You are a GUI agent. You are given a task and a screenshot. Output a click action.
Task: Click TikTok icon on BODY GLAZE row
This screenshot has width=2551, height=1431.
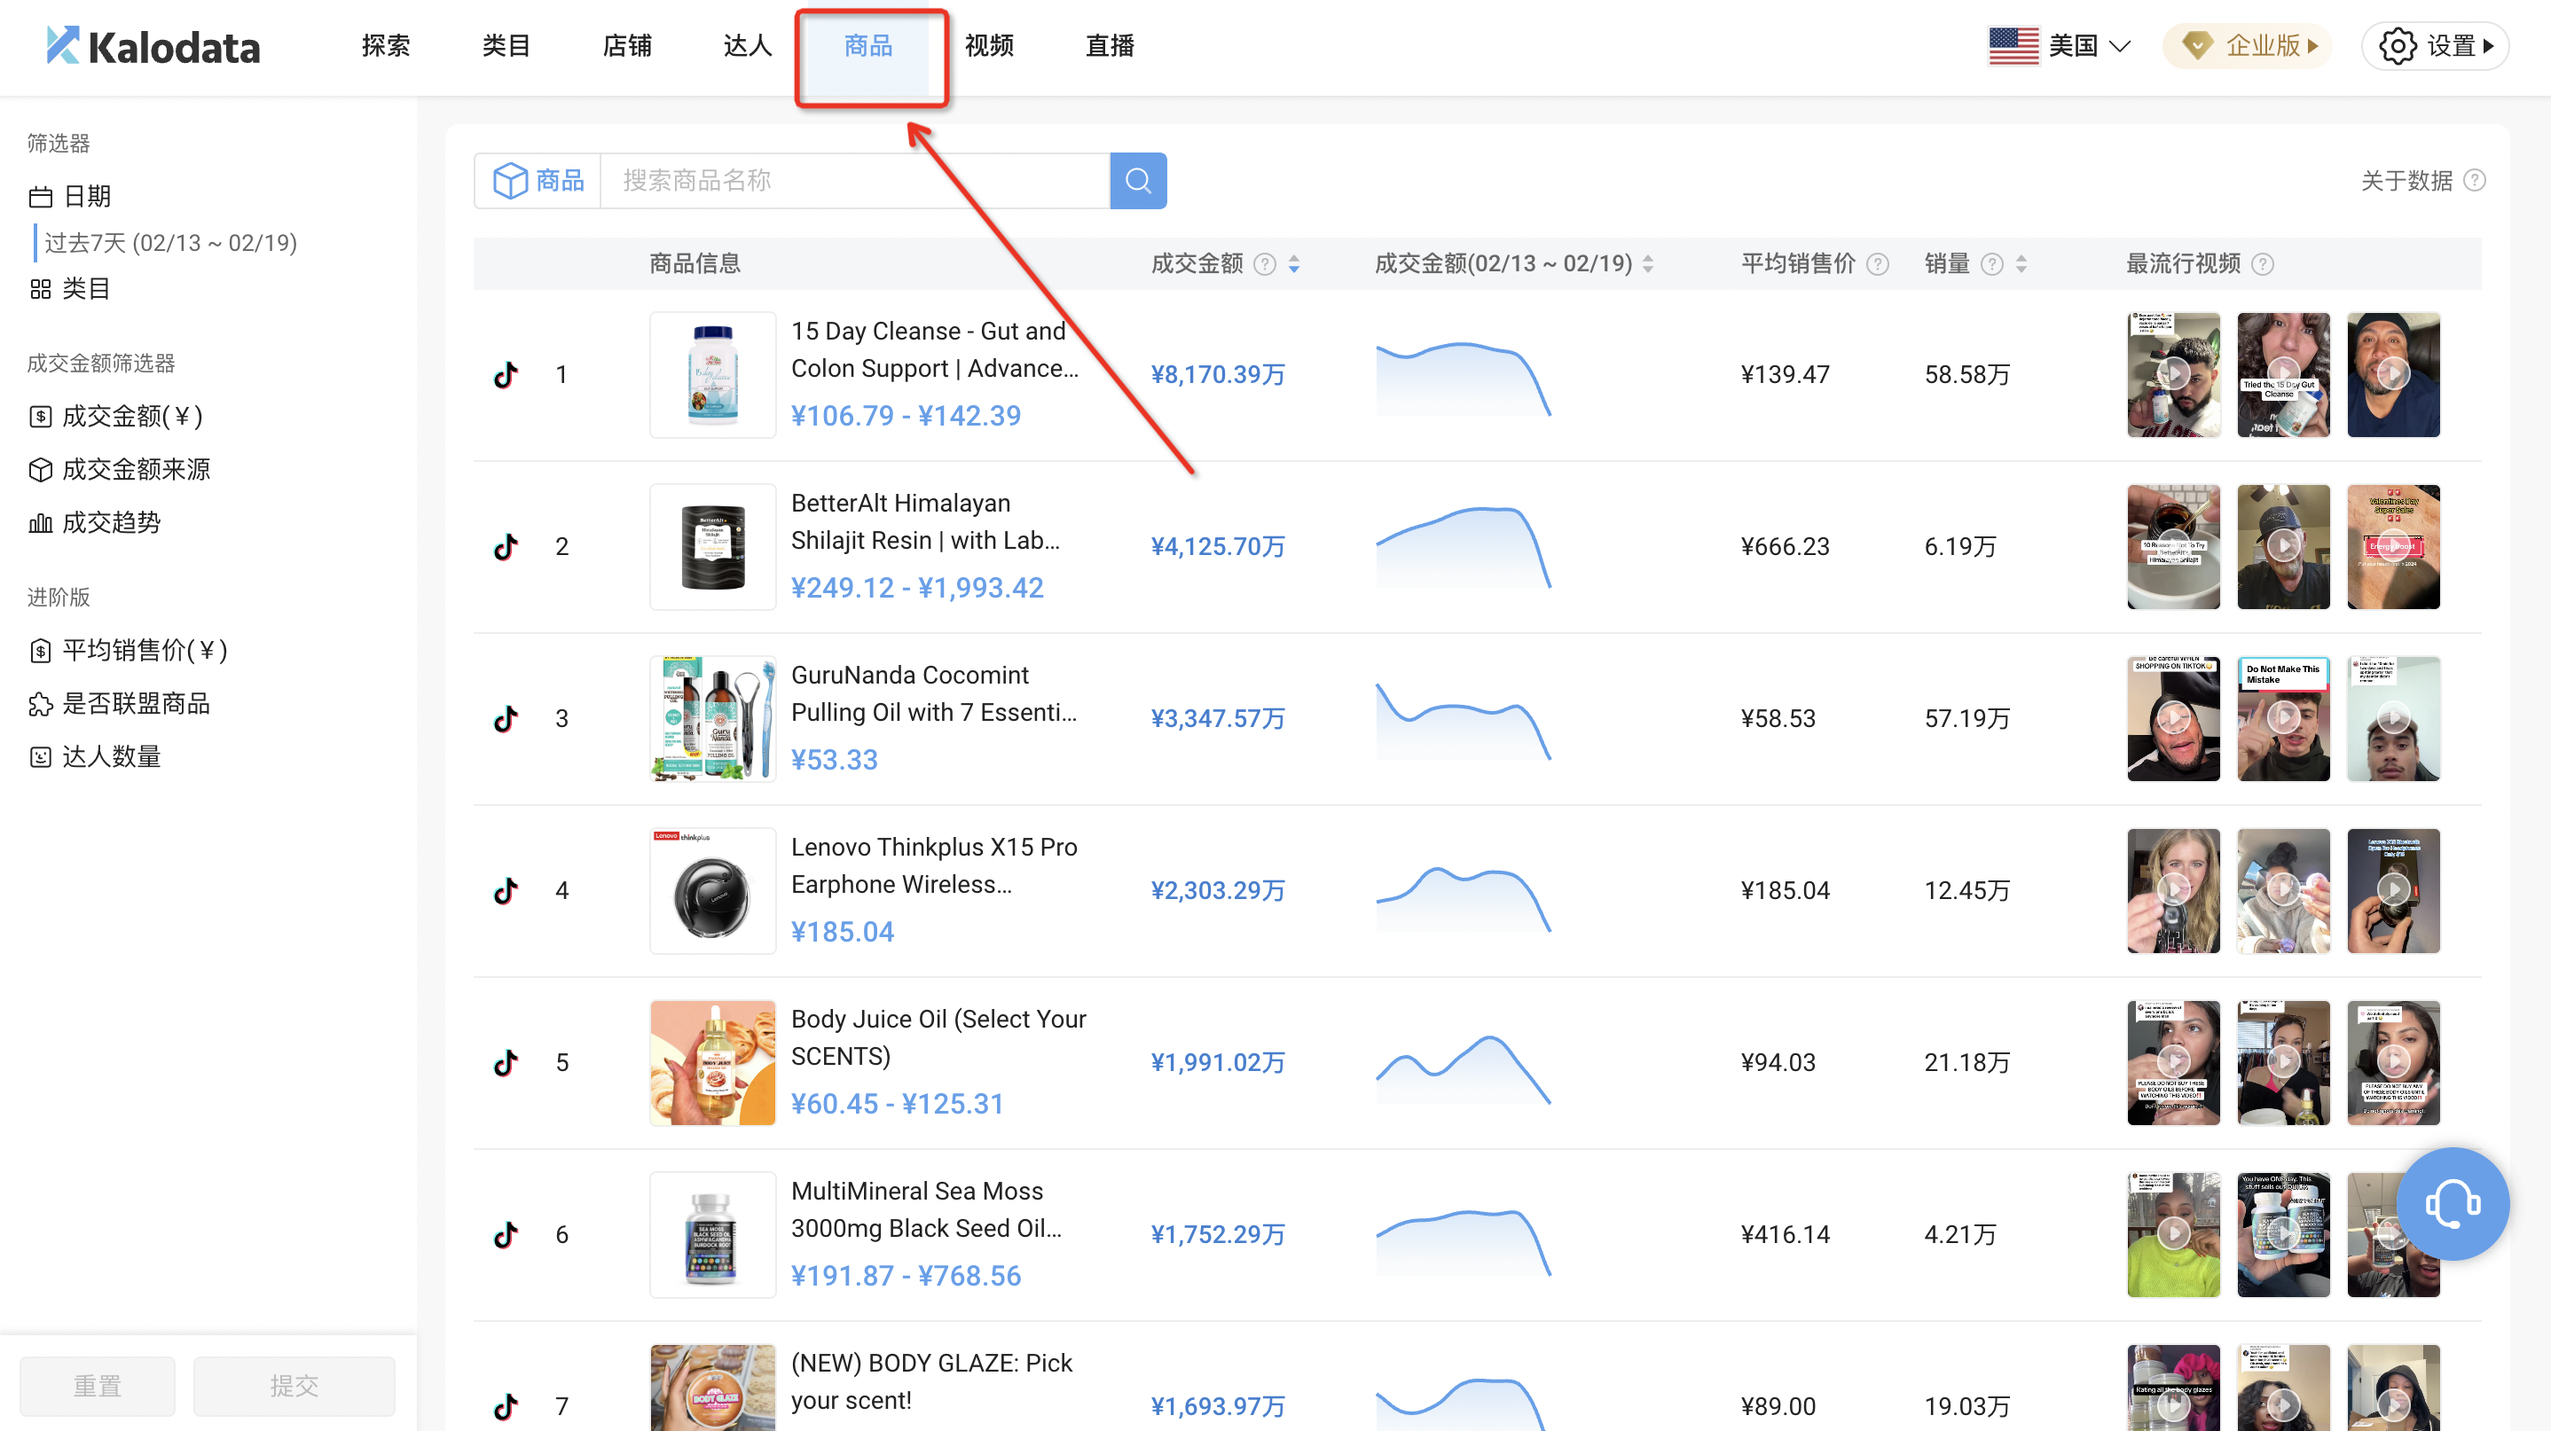click(x=506, y=1406)
